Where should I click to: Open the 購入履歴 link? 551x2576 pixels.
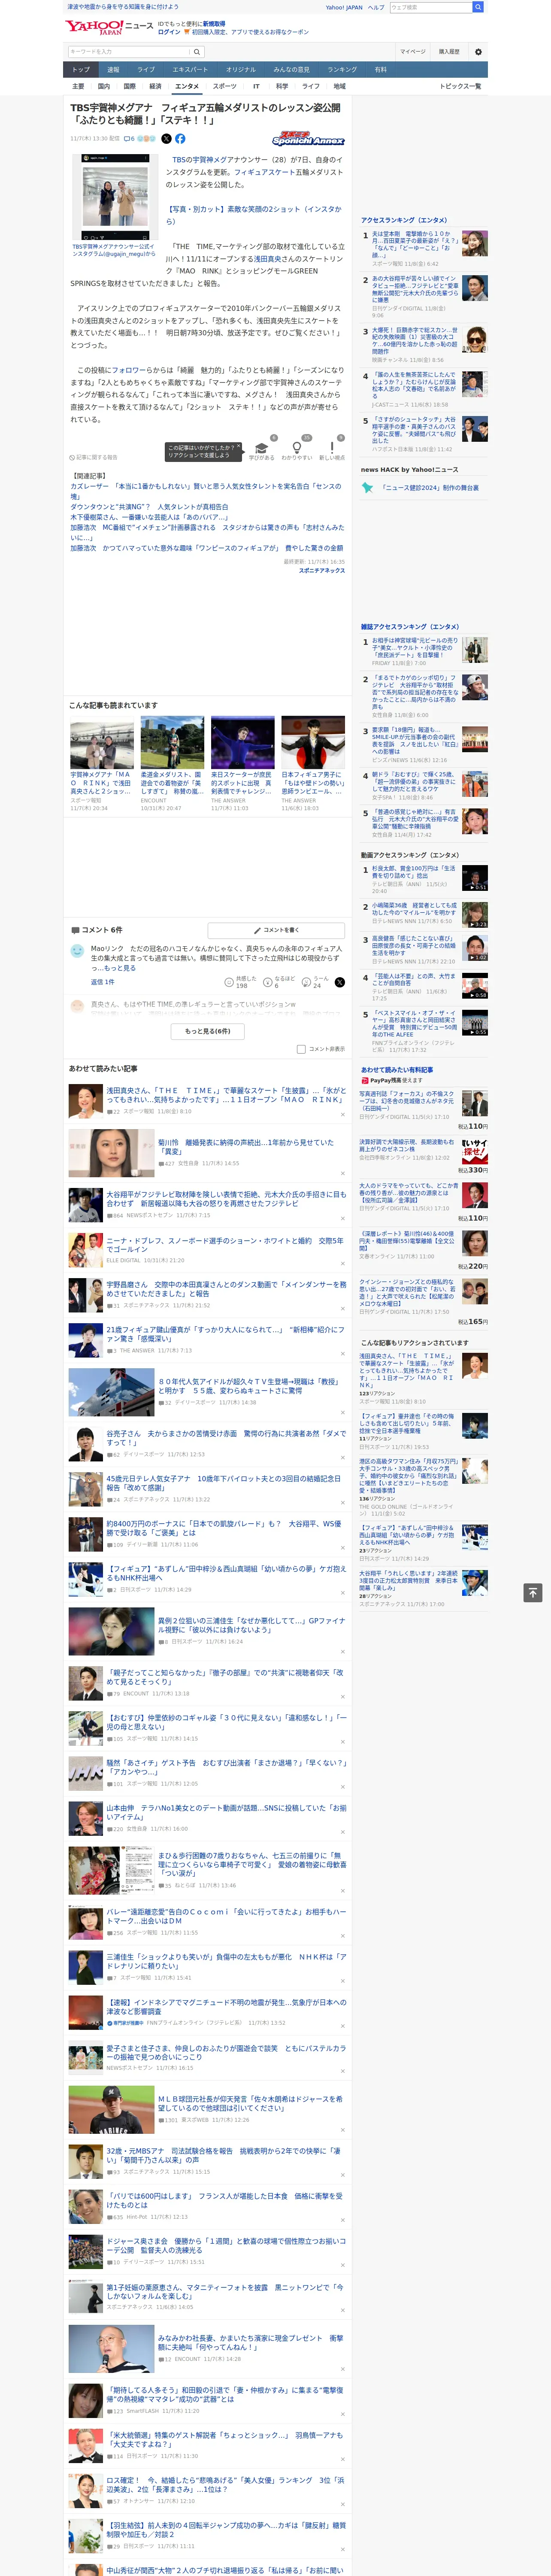(x=449, y=52)
